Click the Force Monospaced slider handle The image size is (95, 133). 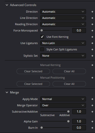click(x=41, y=30)
